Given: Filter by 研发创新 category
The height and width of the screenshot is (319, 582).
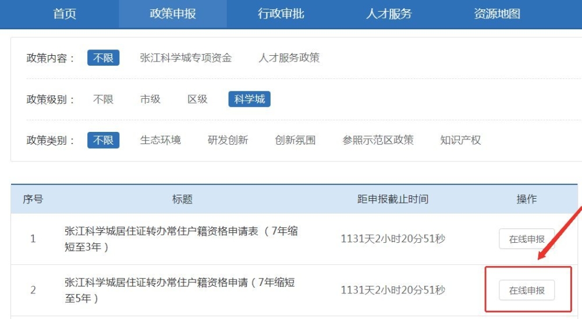Looking at the screenshot, I should pyautogui.click(x=228, y=140).
